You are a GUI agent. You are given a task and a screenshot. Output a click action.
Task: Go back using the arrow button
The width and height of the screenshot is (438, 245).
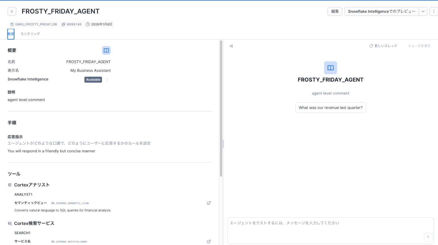point(12,12)
